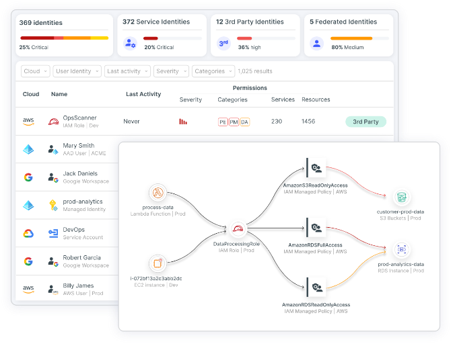This screenshot has width=451, height=344.
Task: Open the Last activity filter dropdown
Action: 127,71
